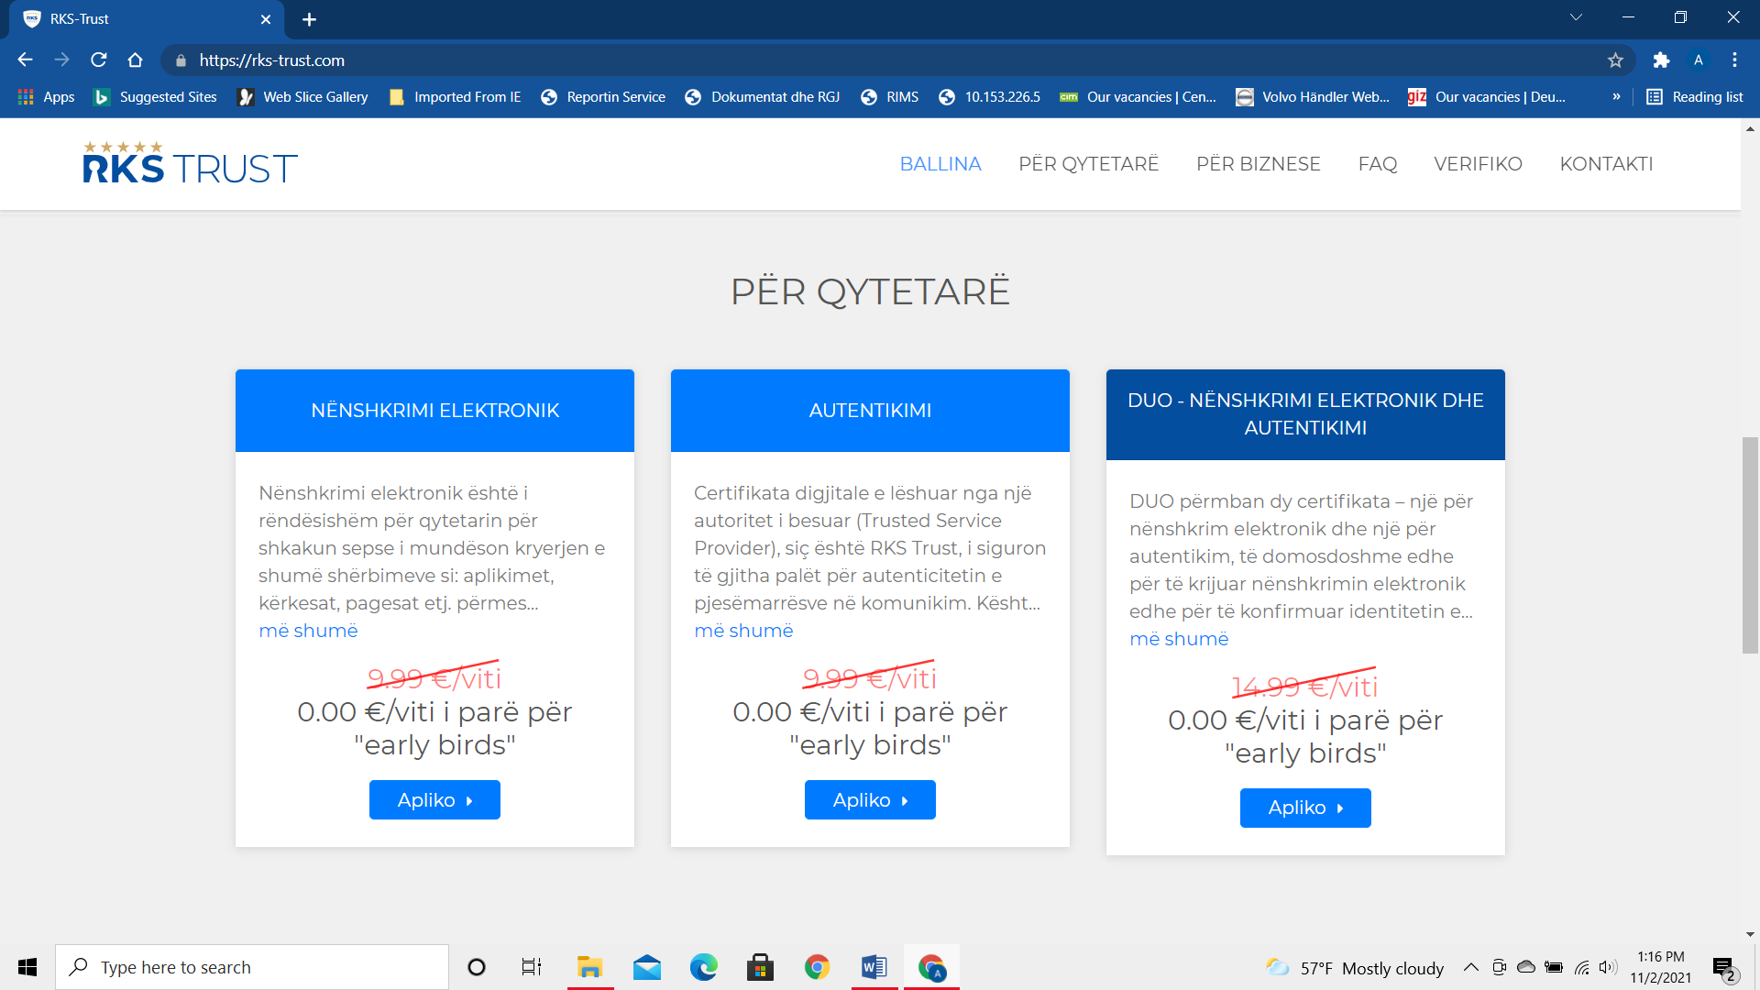Click the taskbar search box
The image size is (1760, 990).
(x=252, y=967)
